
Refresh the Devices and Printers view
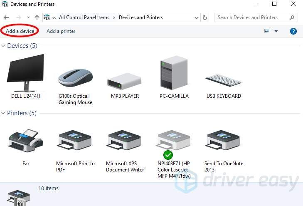pyautogui.click(x=205, y=17)
